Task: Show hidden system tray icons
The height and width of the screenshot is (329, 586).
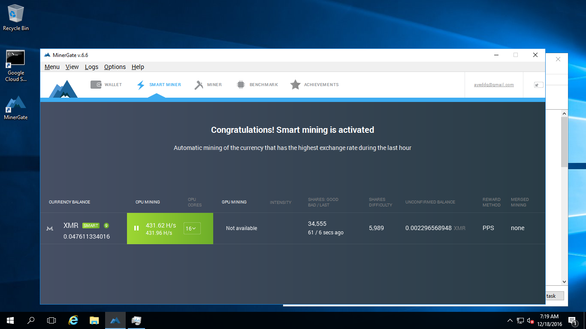Action: coord(510,320)
